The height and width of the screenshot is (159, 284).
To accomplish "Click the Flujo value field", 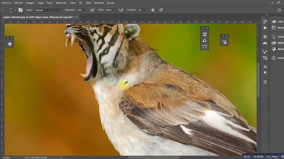I will (x=109, y=10).
